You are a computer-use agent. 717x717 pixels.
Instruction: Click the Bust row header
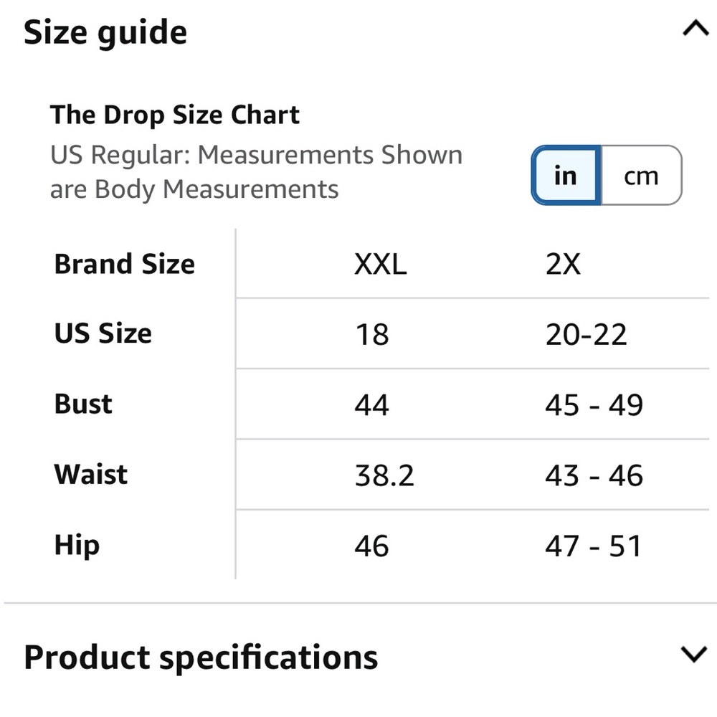(83, 404)
